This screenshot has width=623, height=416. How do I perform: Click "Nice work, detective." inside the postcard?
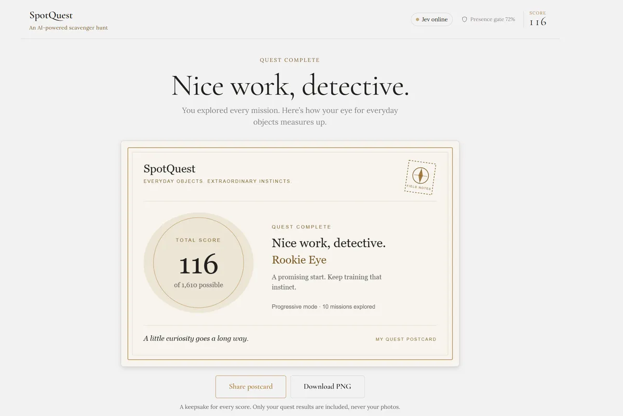(x=329, y=243)
